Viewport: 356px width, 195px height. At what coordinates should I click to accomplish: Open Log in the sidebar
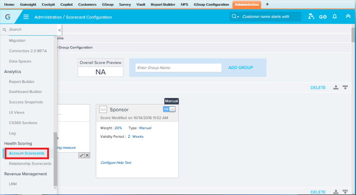[12, 133]
